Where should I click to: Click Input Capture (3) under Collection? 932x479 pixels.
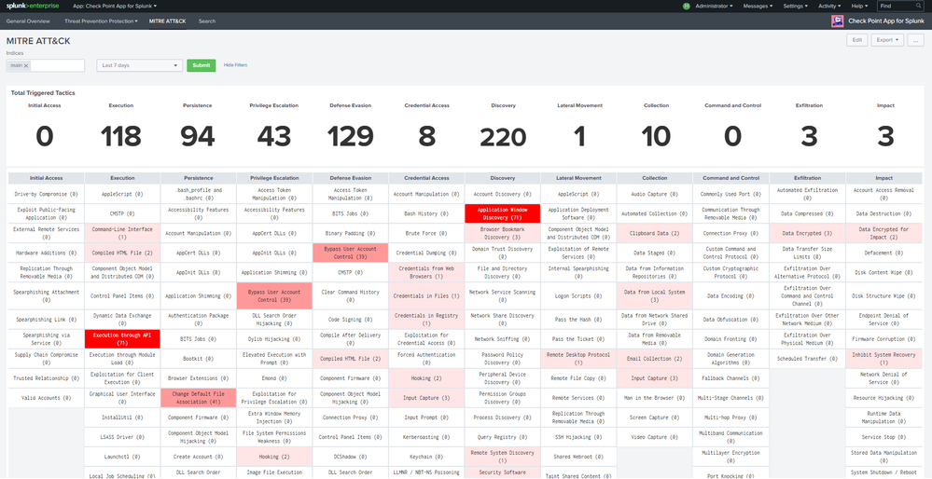[x=654, y=378]
